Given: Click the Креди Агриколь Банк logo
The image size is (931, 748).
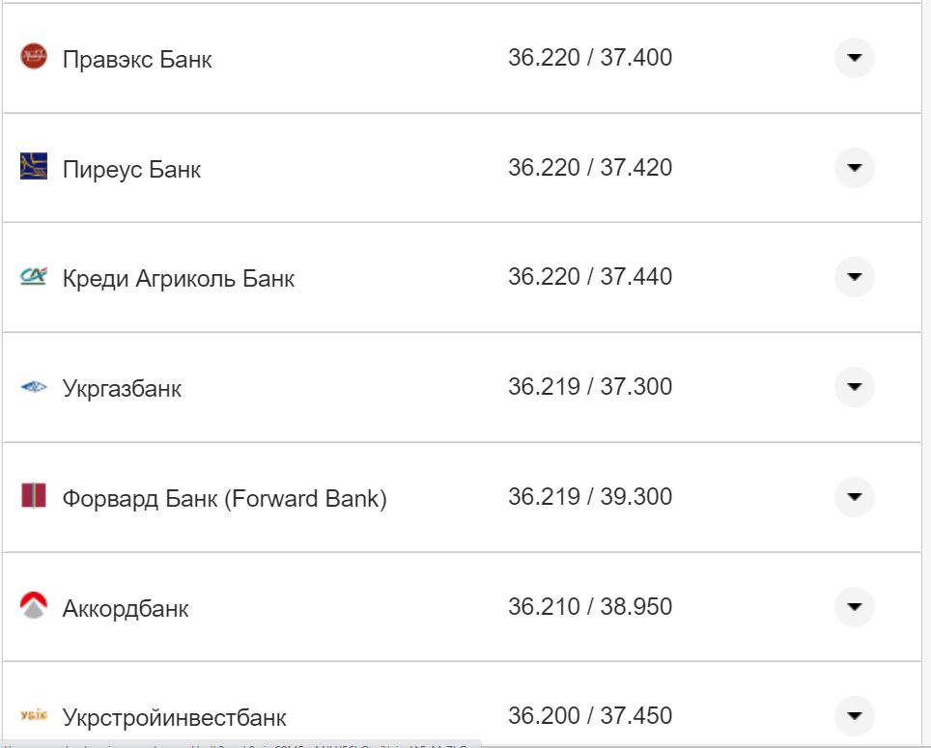Looking at the screenshot, I should coord(34,277).
